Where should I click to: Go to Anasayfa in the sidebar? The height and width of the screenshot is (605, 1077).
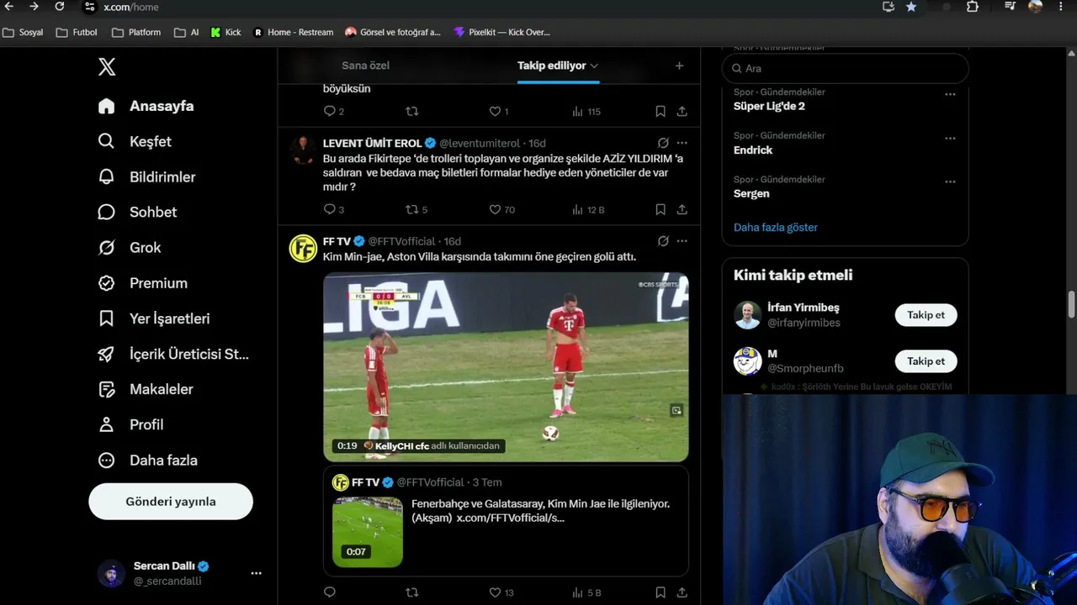(146, 106)
